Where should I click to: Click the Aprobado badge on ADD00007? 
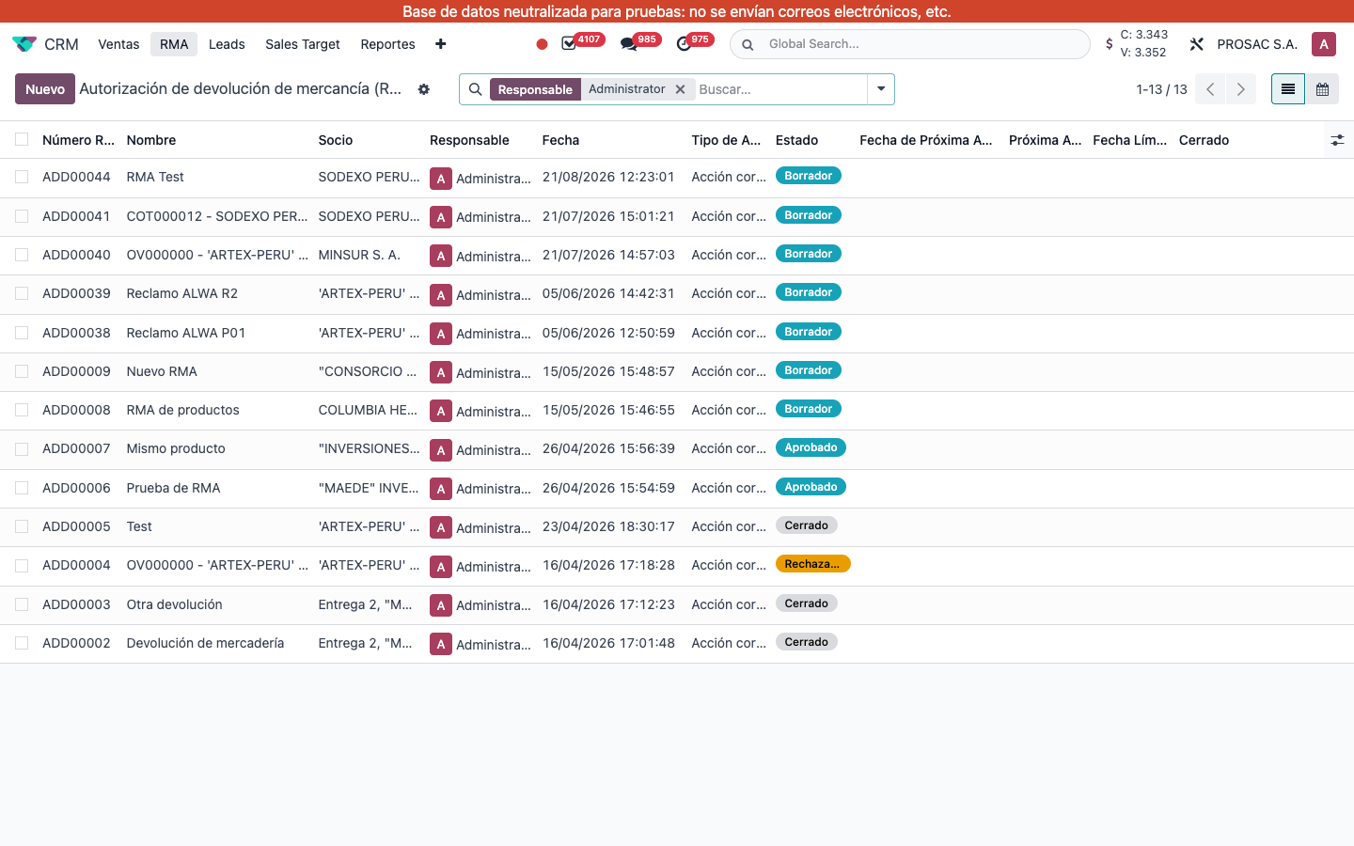coord(811,447)
